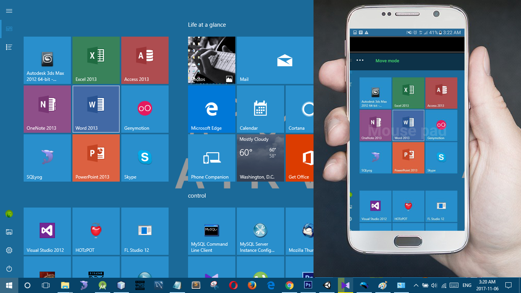Launch Opera browser from the taskbar
The image size is (521, 293).
click(233, 285)
